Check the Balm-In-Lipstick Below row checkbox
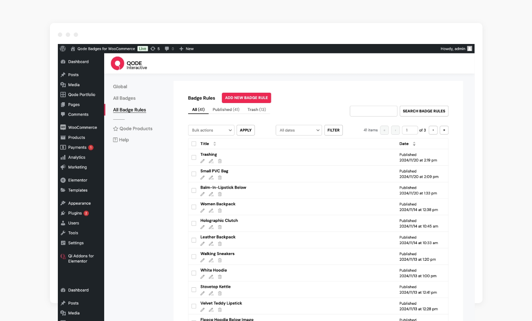532x321 pixels. pos(194,191)
